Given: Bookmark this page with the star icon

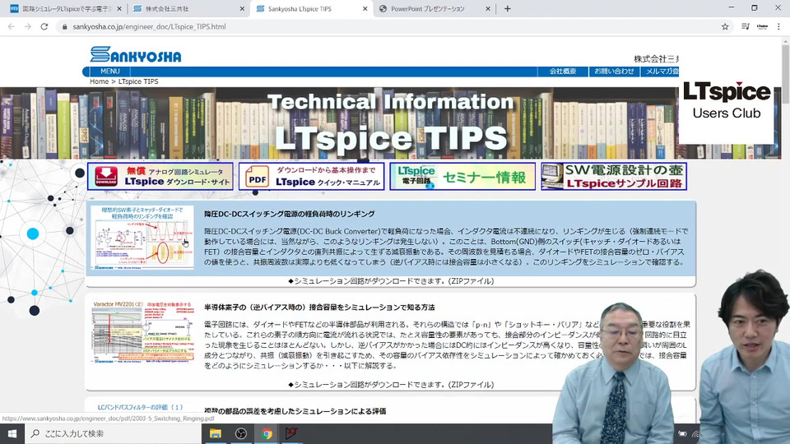Looking at the screenshot, I should (x=725, y=26).
